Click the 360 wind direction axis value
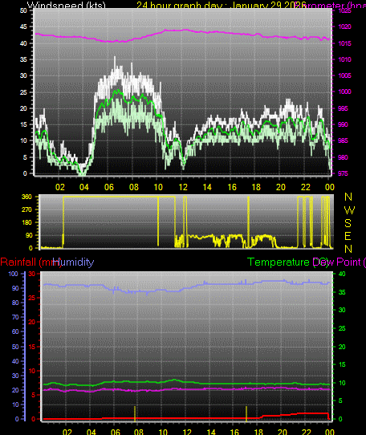The image size is (366, 435). [x=26, y=197]
